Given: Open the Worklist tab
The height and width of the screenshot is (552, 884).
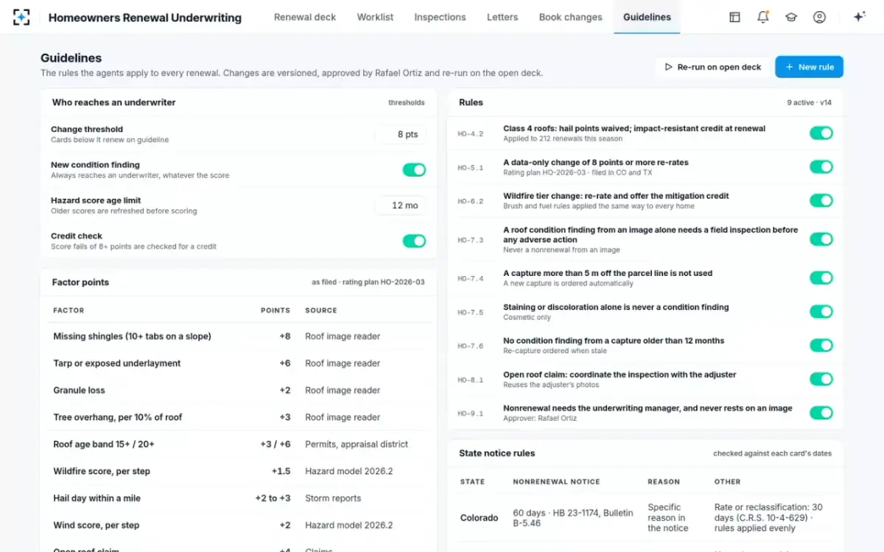Looking at the screenshot, I should tap(375, 17).
